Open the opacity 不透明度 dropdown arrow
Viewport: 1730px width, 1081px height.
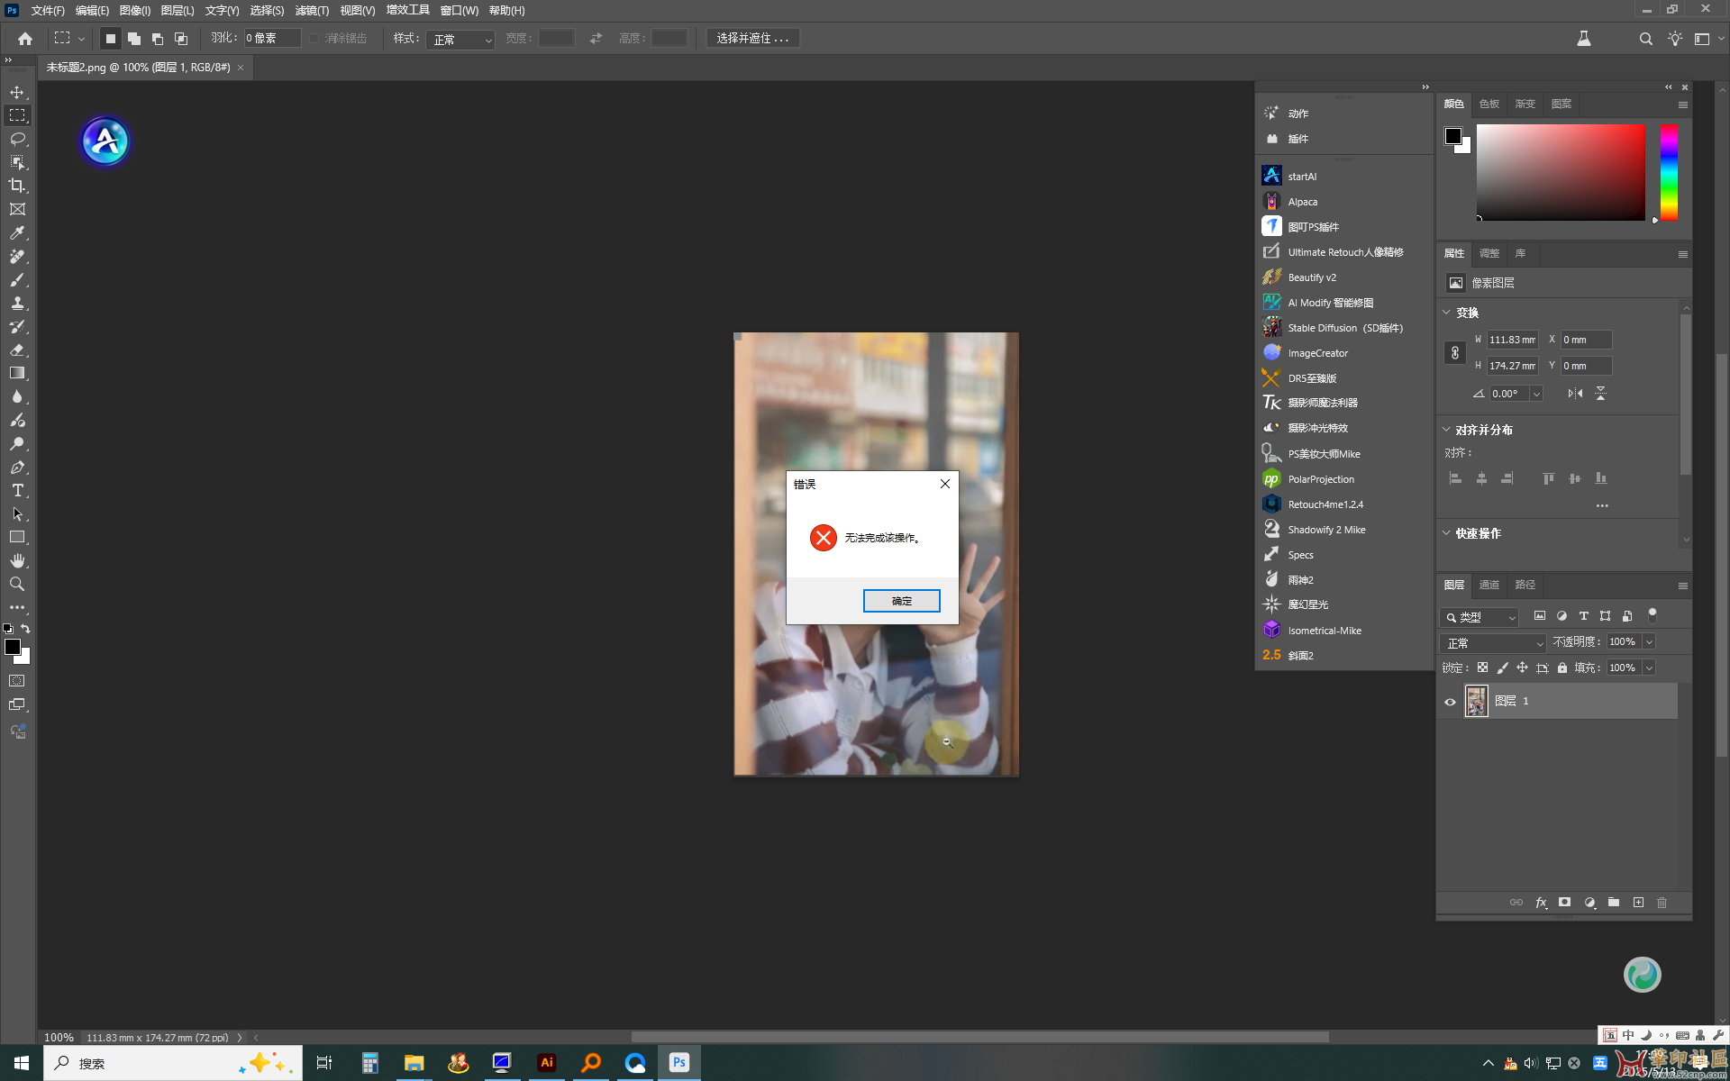tap(1649, 641)
